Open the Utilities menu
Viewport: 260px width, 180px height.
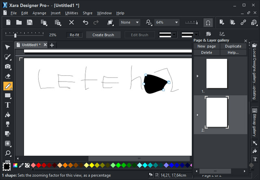tap(71, 13)
